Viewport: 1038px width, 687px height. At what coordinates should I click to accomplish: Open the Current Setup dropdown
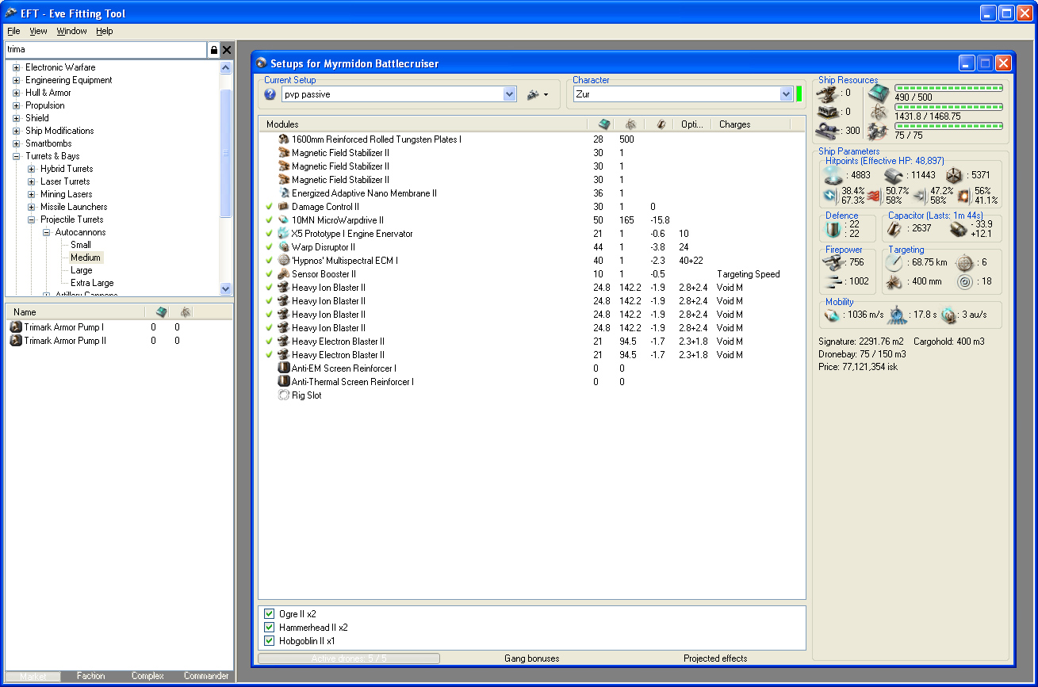[510, 94]
